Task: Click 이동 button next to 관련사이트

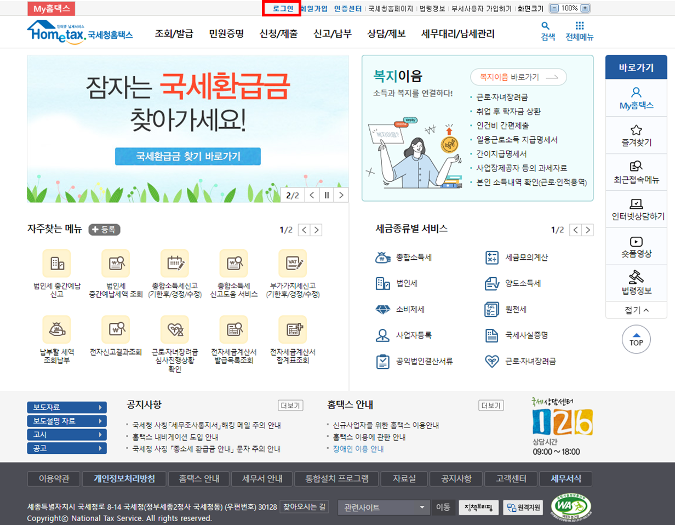Action: point(443,507)
